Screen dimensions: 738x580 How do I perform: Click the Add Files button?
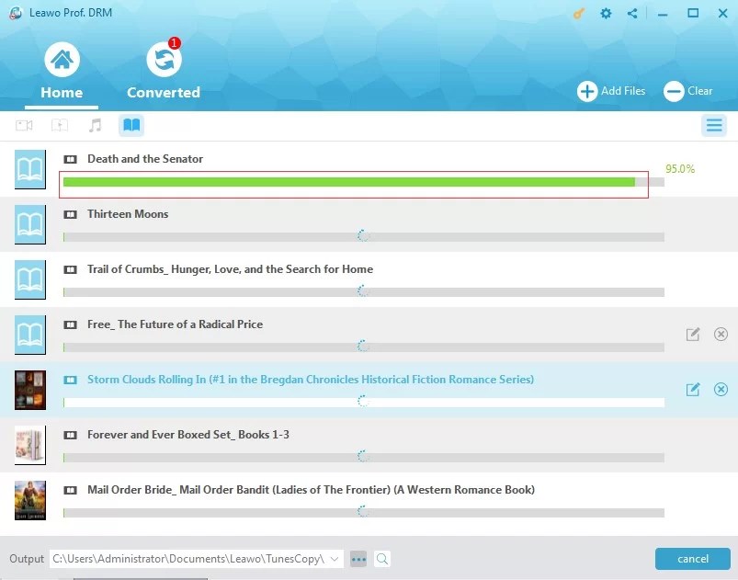610,91
